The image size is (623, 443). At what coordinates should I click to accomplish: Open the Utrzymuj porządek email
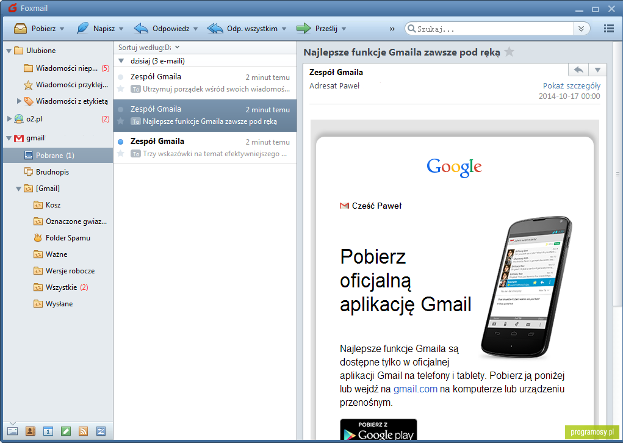205,83
